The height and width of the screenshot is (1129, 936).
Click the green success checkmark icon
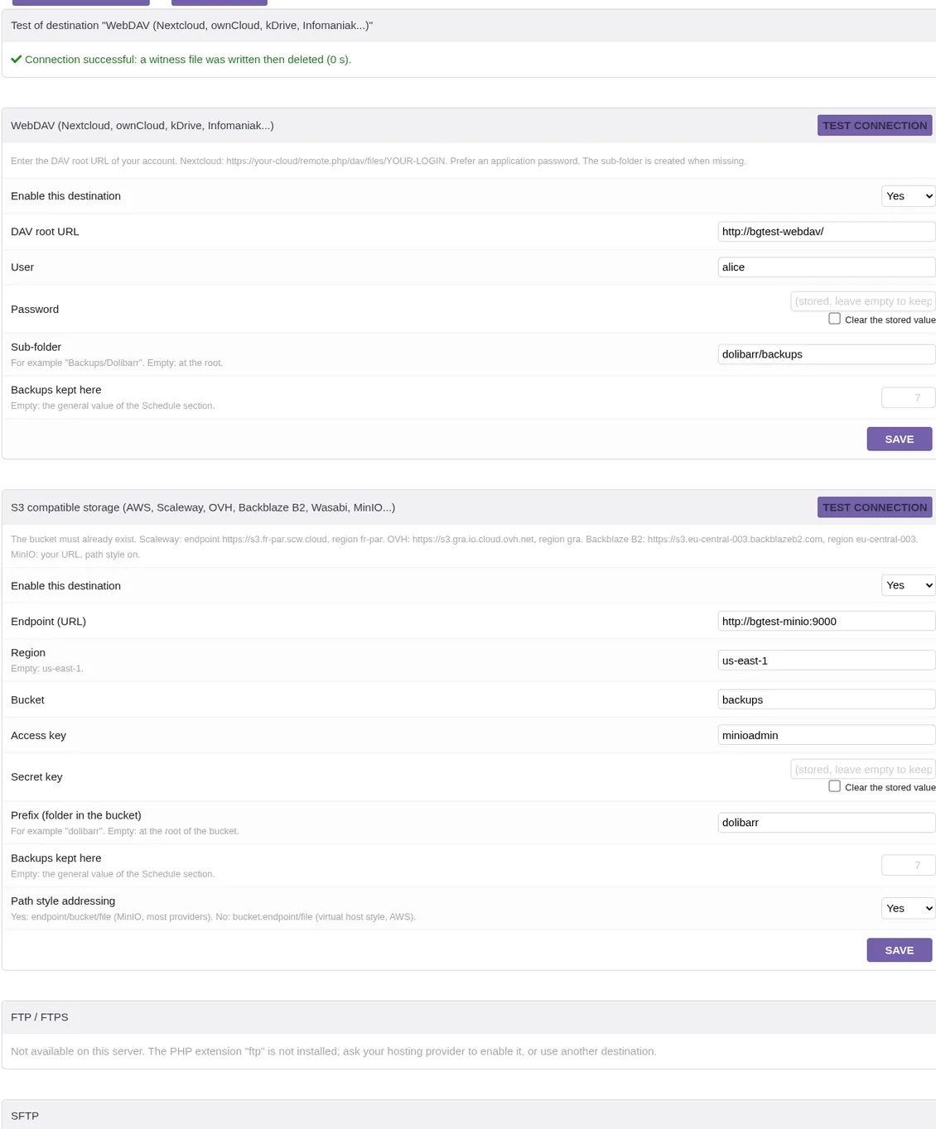click(x=17, y=60)
